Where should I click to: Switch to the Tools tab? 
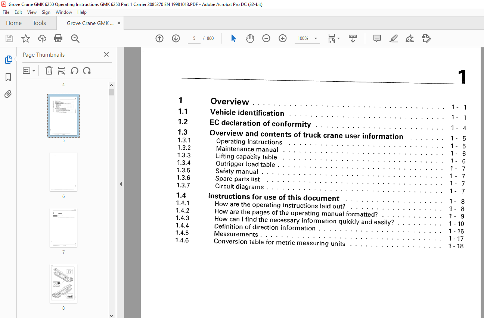pos(39,23)
